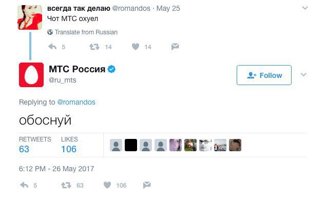The image size is (326, 203).
Task: Open the chevron menu beside Follow button
Action: [x=303, y=74]
